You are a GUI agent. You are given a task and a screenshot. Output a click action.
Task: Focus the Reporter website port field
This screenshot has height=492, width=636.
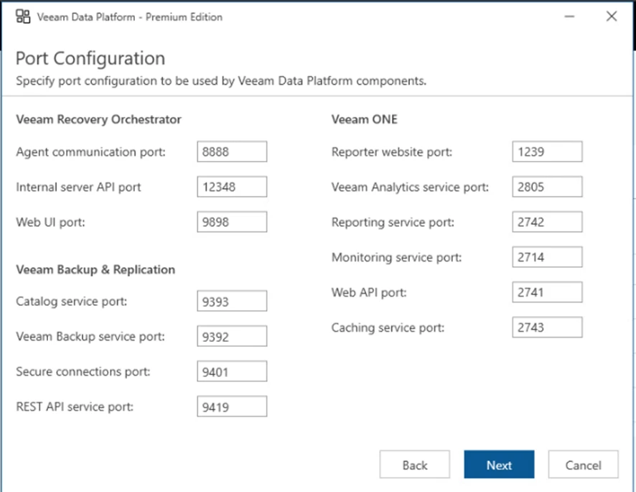(x=548, y=152)
